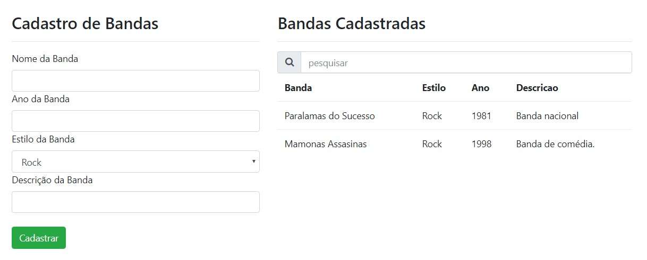Click the Bandas Cadastradas heading
Image resolution: width=647 pixels, height=260 pixels.
point(352,24)
